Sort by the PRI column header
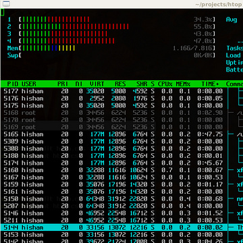The width and height of the screenshot is (243, 243). [63, 84]
